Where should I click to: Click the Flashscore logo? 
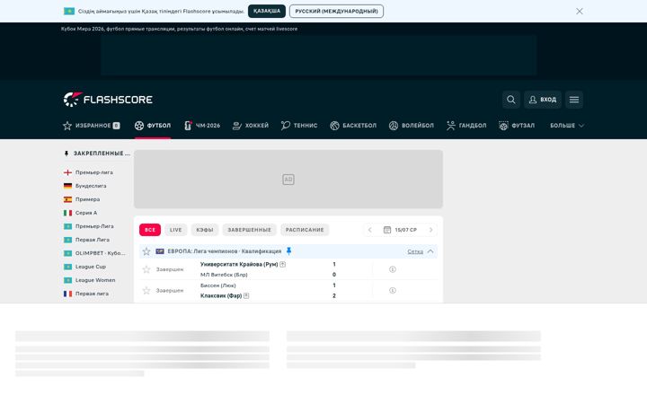pyautogui.click(x=108, y=100)
